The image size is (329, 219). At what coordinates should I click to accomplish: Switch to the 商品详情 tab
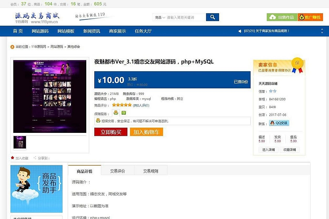(x=84, y=171)
